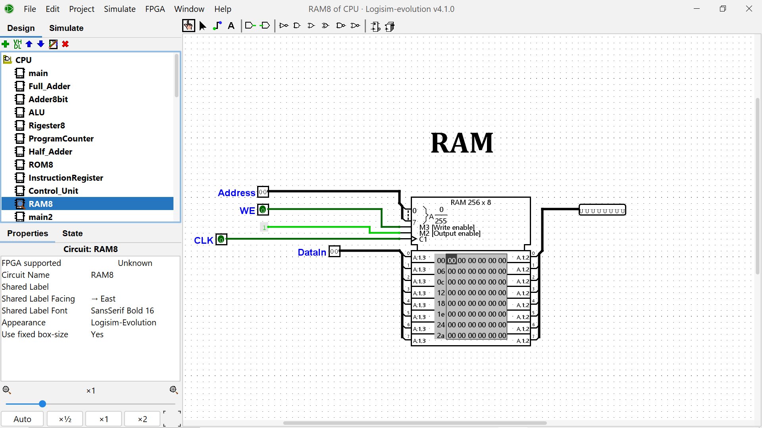The height and width of the screenshot is (428, 762).
Task: Select the Poke (hand) tool
Action: pos(189,26)
